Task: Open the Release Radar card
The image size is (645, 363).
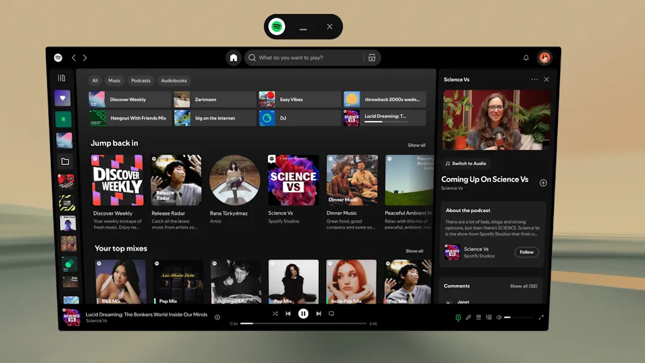Action: [x=176, y=192]
